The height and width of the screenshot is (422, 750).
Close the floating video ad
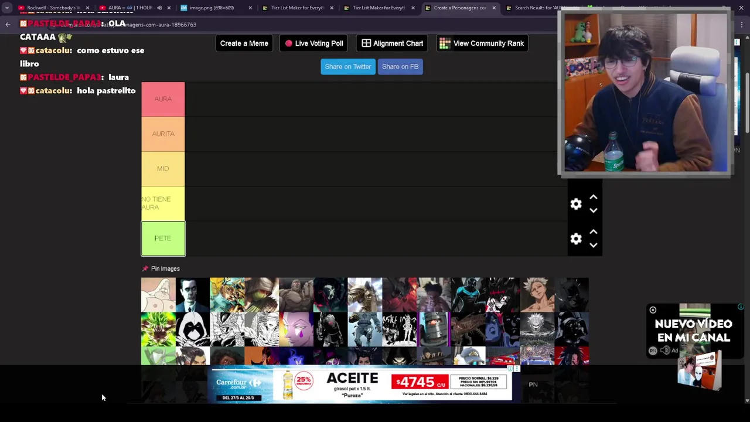point(653,310)
